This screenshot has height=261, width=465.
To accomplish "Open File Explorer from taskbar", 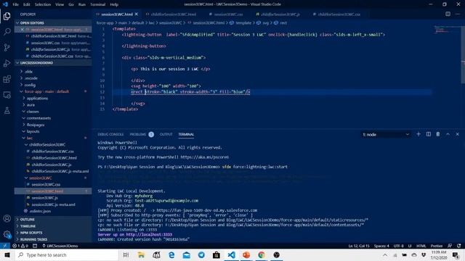I will coord(141,254).
